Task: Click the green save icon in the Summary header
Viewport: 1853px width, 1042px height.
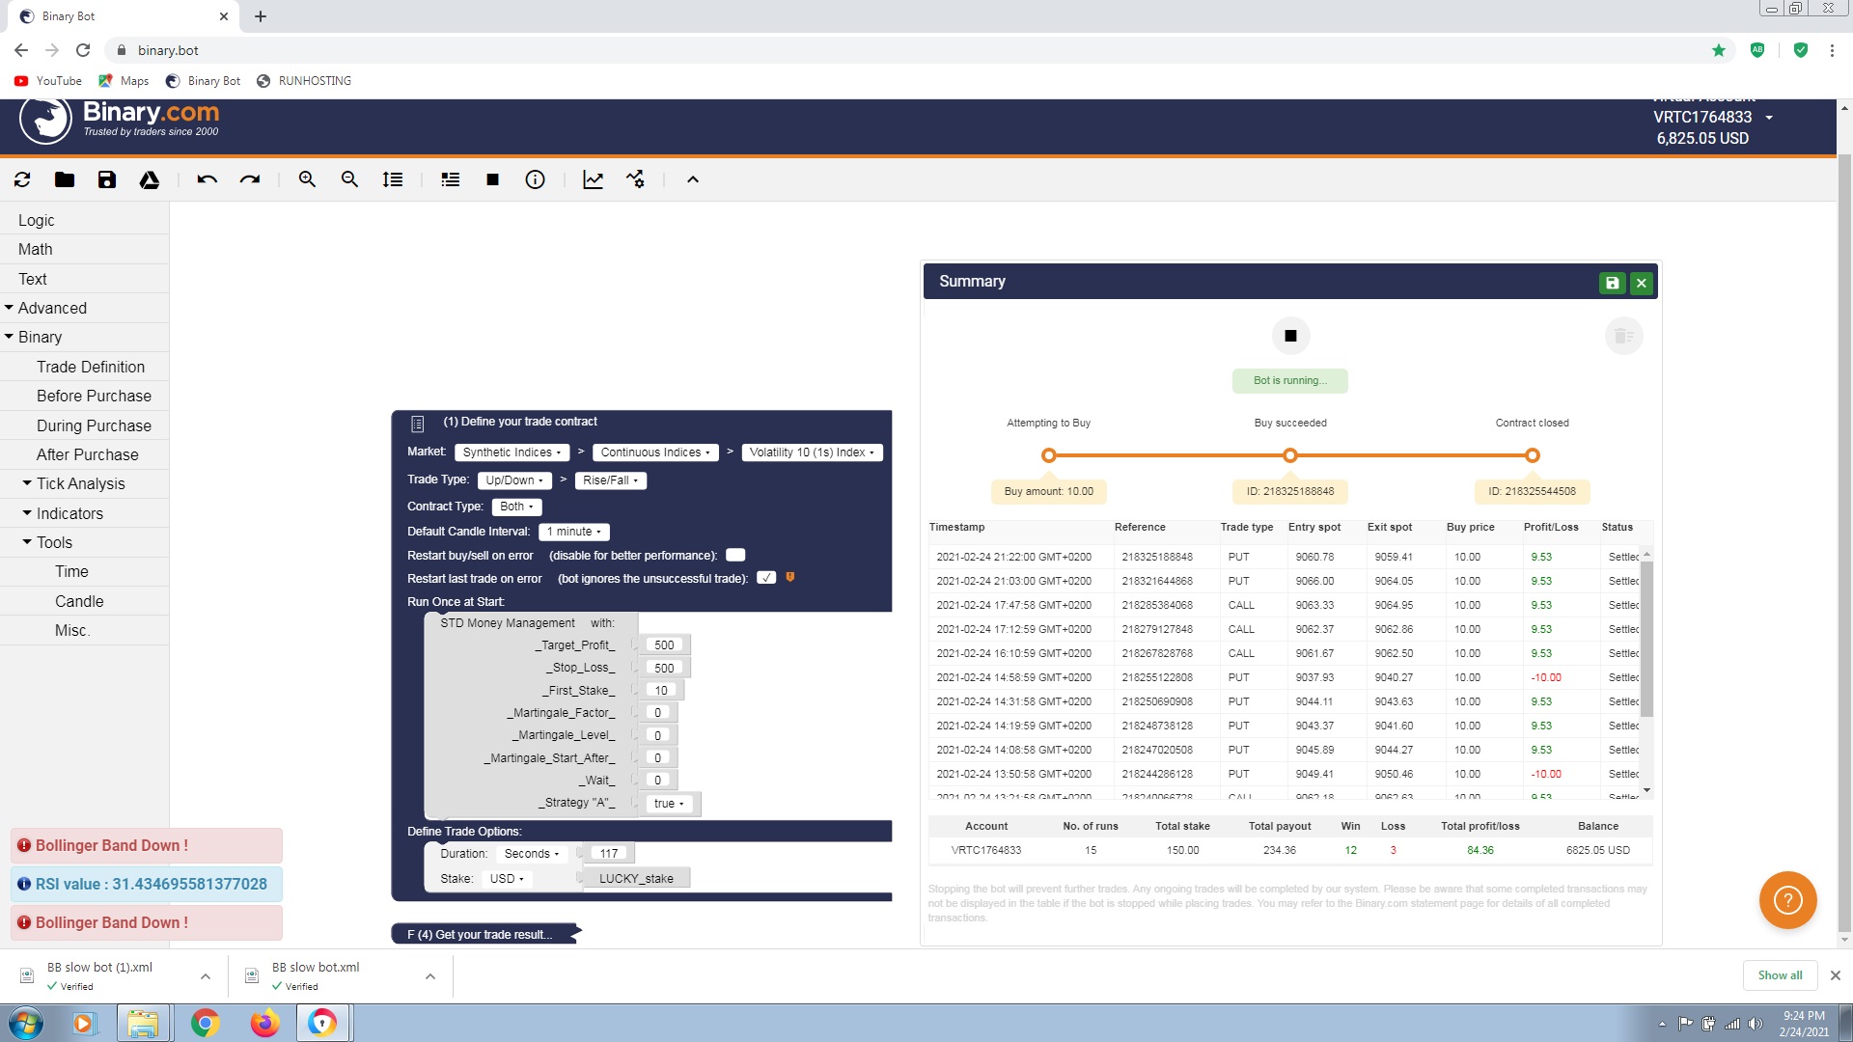Action: pyautogui.click(x=1613, y=282)
